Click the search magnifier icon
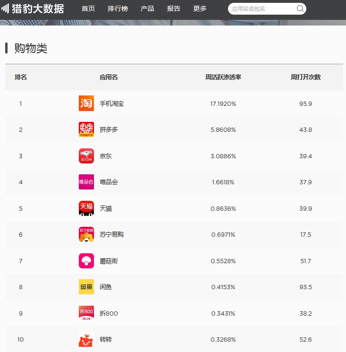The image size is (346, 352). pyautogui.click(x=300, y=9)
